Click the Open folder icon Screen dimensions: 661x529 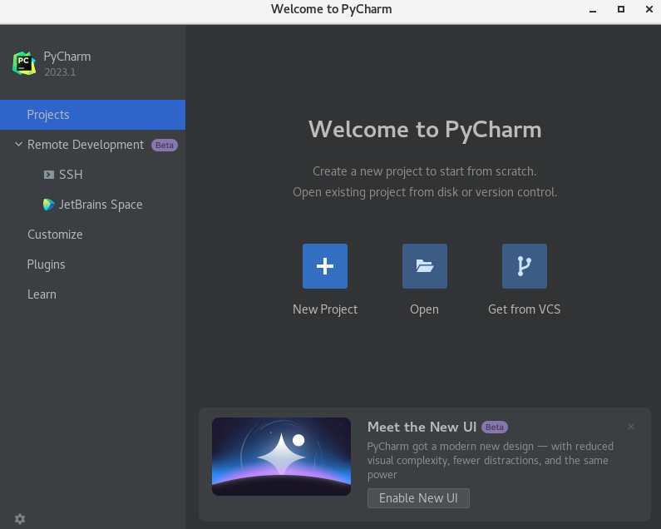(x=425, y=266)
